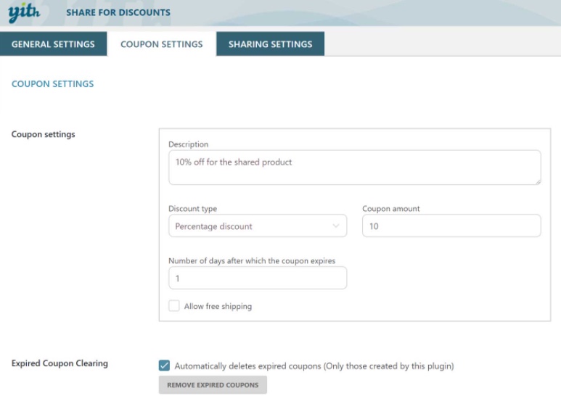The height and width of the screenshot is (401, 561).
Task: Switch to the General Settings tab
Action: pos(53,44)
